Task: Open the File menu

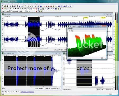Action: tap(2, 4)
